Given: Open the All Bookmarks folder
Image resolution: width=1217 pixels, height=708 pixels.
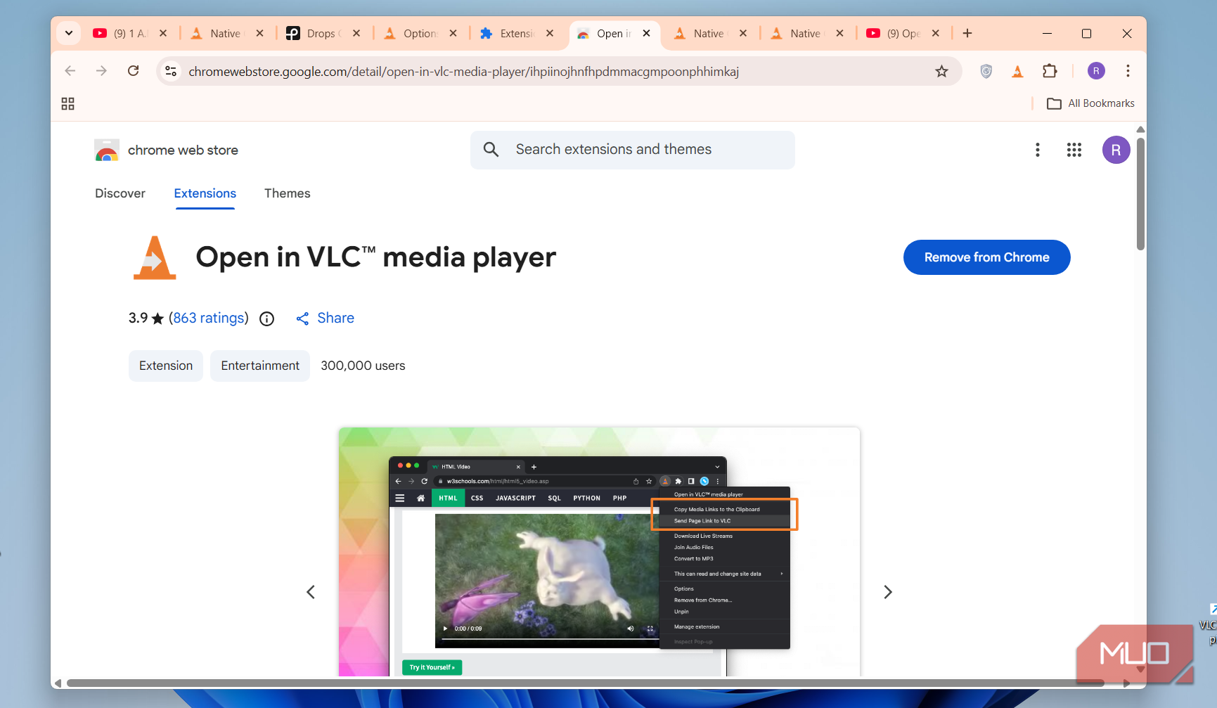Looking at the screenshot, I should 1090,103.
